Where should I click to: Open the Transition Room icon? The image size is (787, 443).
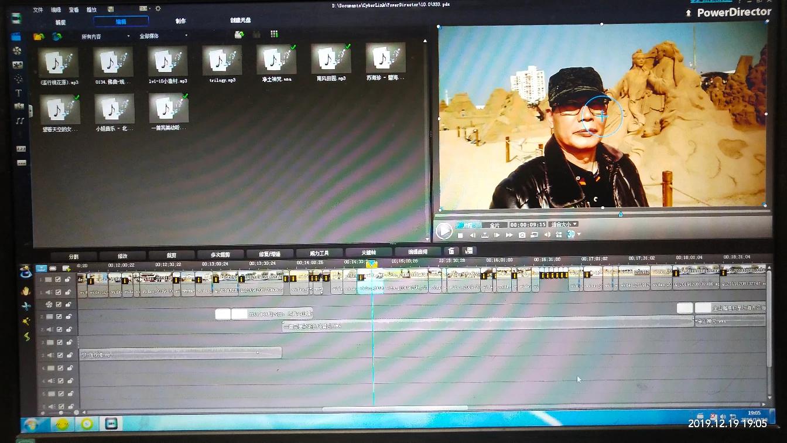coord(19,107)
